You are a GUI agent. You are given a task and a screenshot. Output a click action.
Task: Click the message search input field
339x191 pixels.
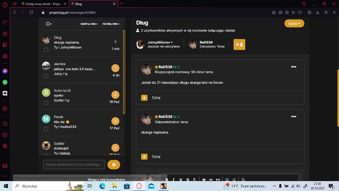[74, 165]
